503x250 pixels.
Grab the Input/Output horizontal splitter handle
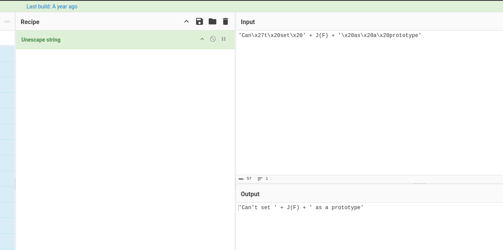click(x=419, y=184)
